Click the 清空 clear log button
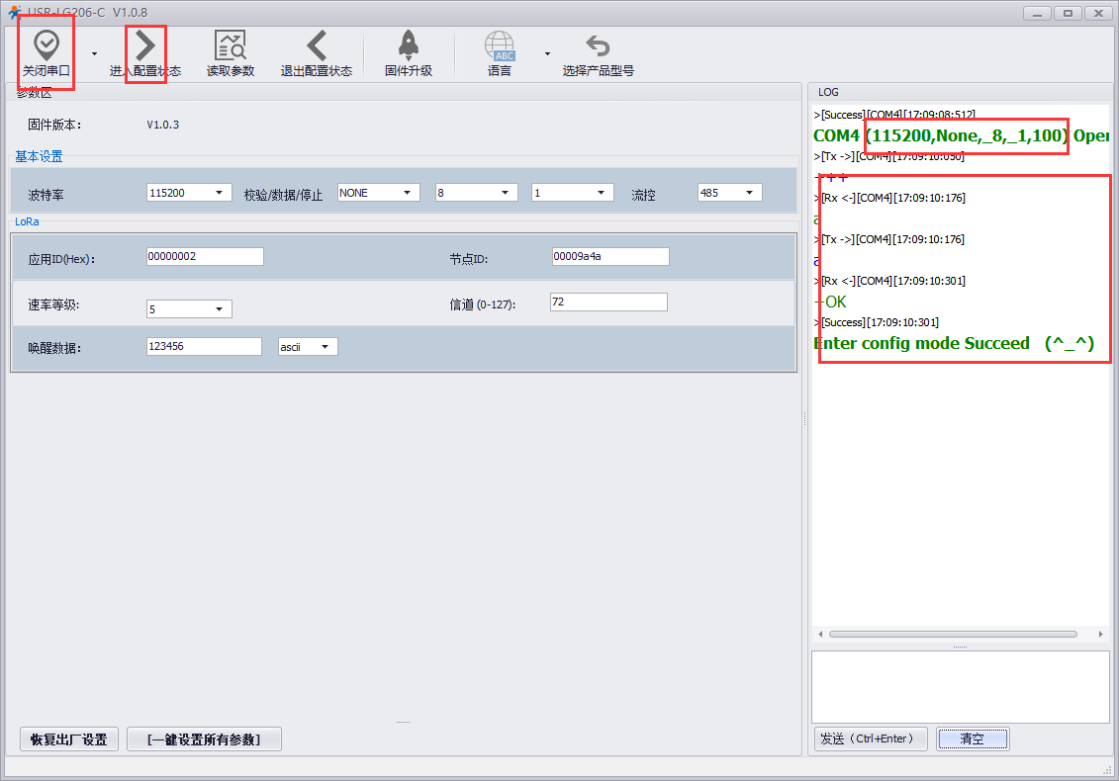 point(972,738)
